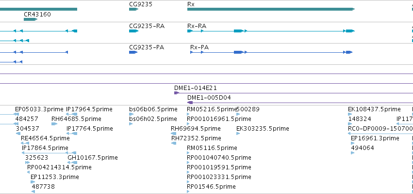Select the CG9235-PA protein glyph

tap(133, 52)
